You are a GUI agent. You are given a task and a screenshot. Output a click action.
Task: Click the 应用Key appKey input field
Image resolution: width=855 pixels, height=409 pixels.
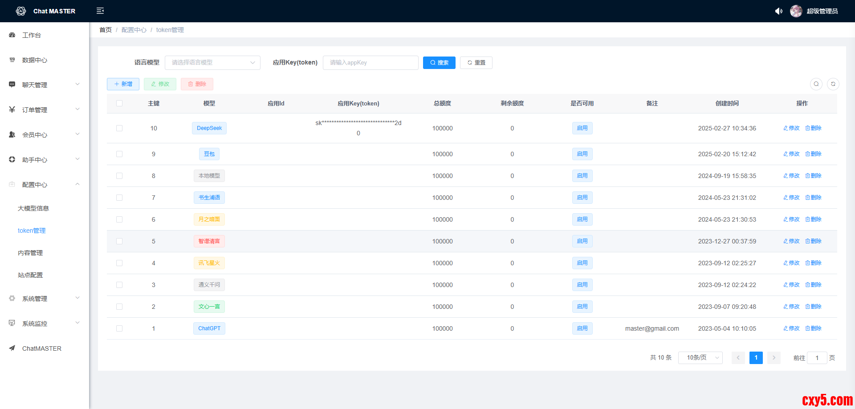click(370, 63)
